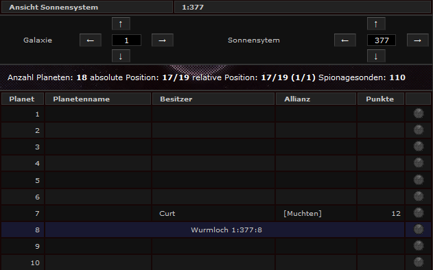
Task: Go to next Sonnensystem with right arrow
Action: click(417, 40)
